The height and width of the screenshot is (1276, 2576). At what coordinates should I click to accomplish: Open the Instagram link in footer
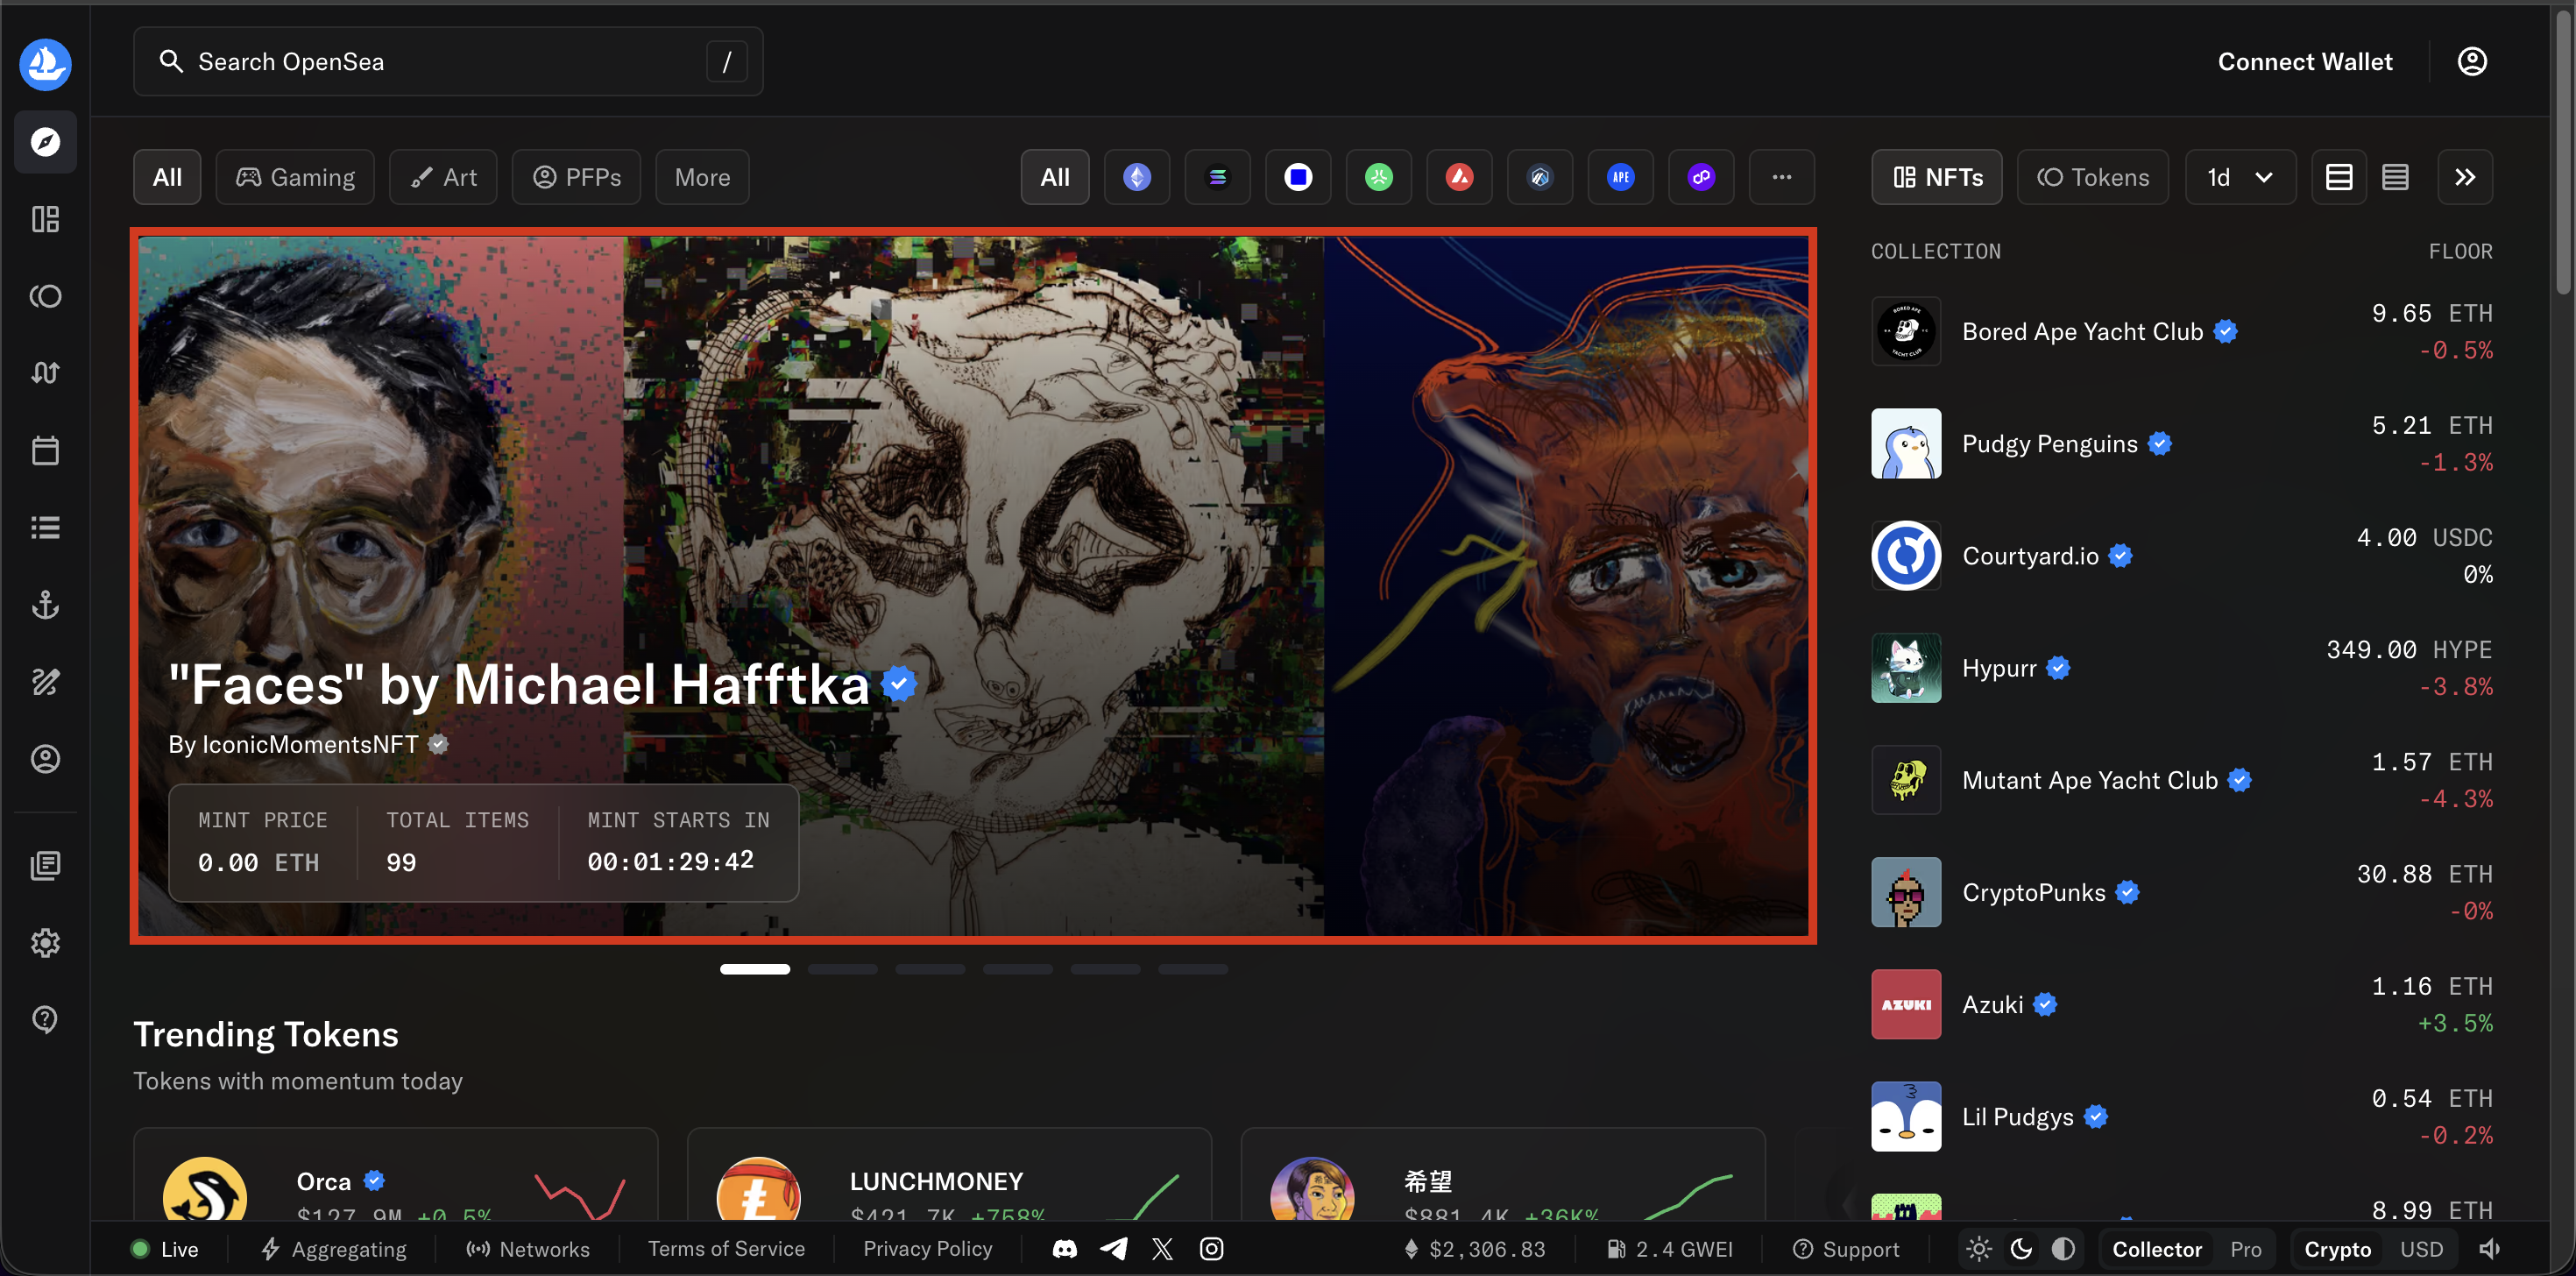pyautogui.click(x=1211, y=1249)
